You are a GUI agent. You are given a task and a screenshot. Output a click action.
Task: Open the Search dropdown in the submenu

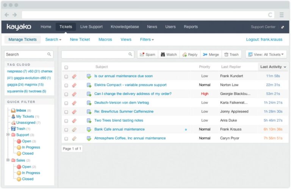(53, 39)
